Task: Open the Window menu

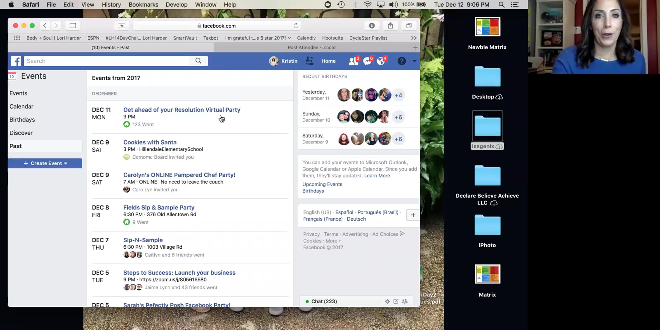Action: [205, 5]
